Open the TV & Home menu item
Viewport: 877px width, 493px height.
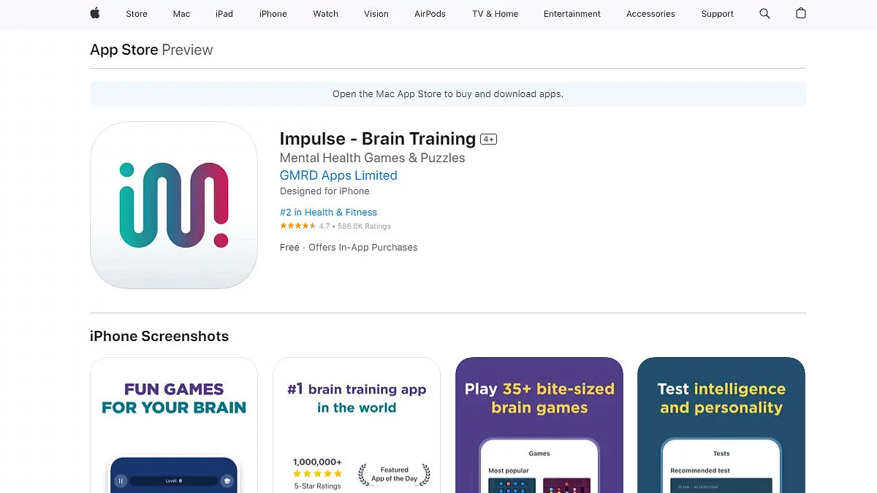click(x=496, y=14)
